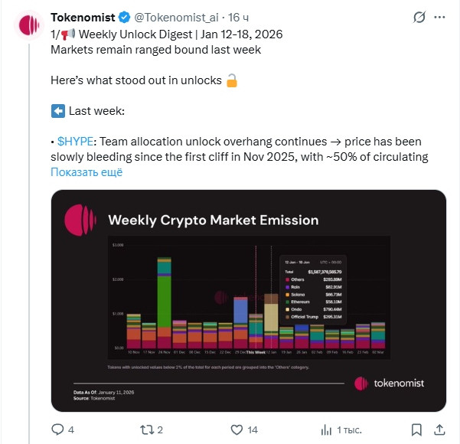
Task: Click the blue verified badge
Action: [x=122, y=17]
